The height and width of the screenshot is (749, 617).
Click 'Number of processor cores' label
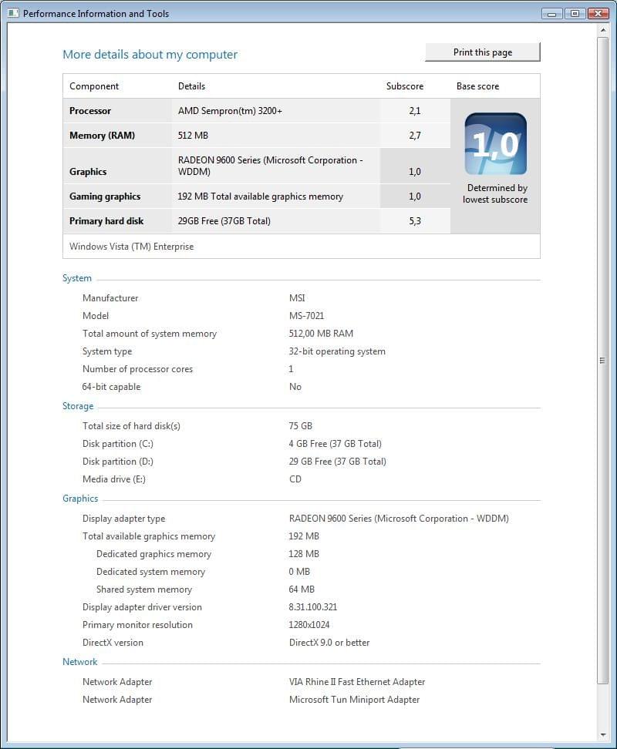pyautogui.click(x=137, y=369)
